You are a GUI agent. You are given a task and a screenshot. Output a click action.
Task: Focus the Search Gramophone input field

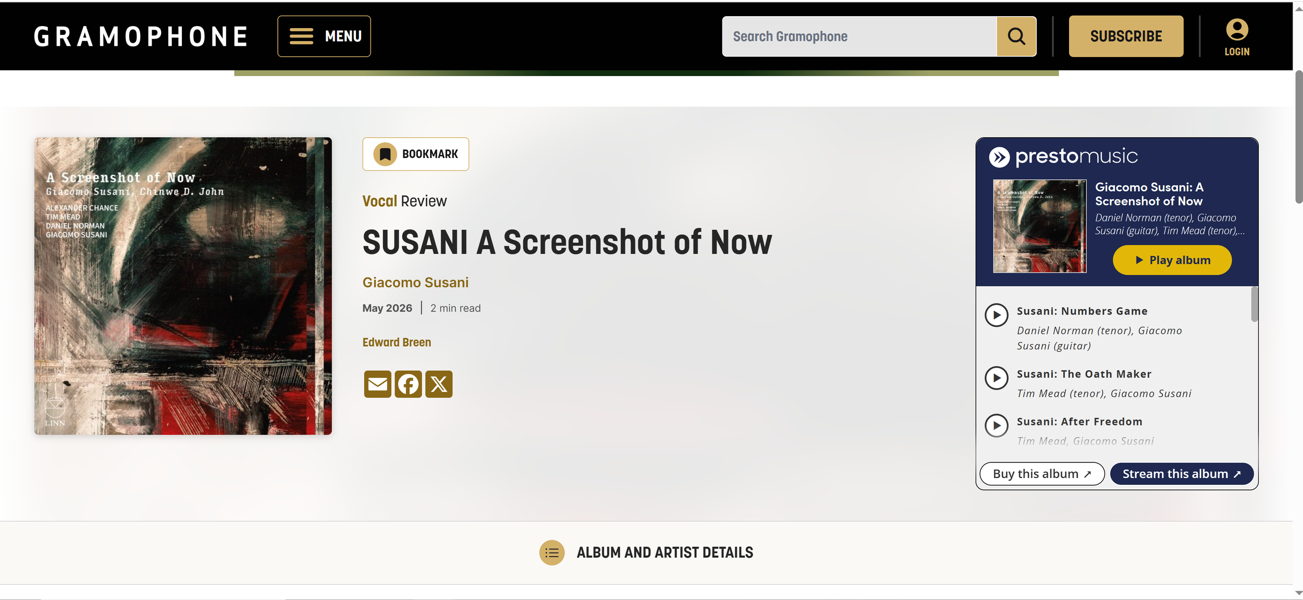pyautogui.click(x=859, y=36)
